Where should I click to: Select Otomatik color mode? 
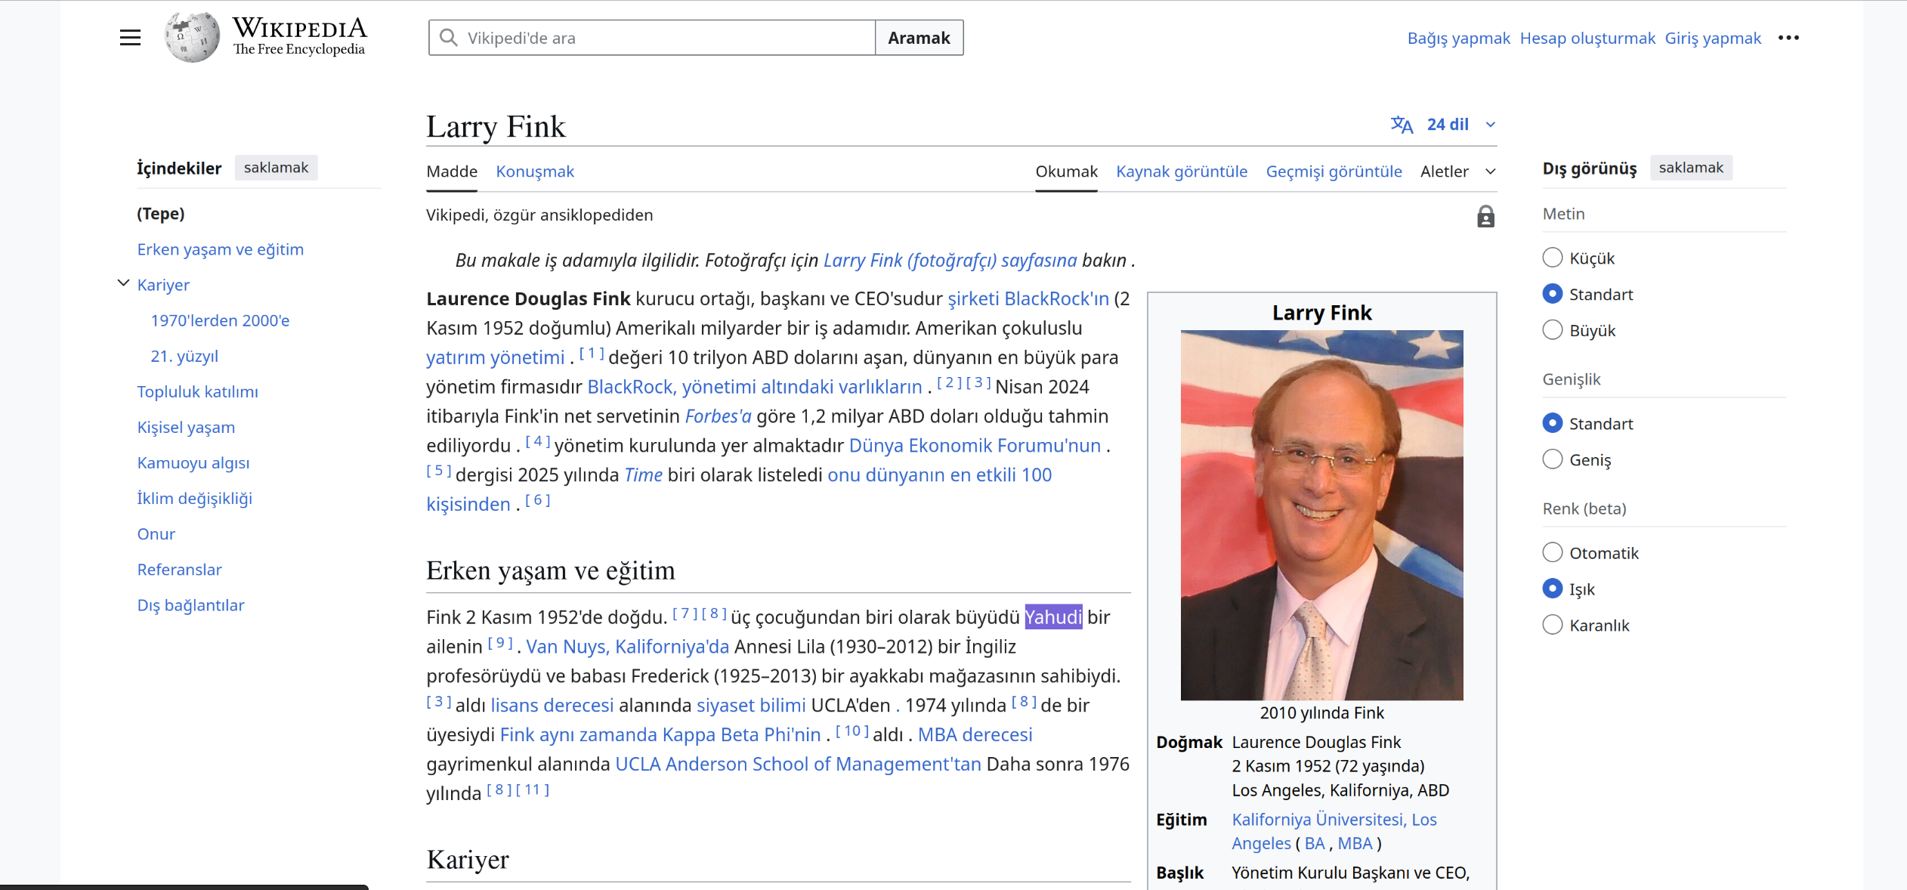pos(1552,552)
